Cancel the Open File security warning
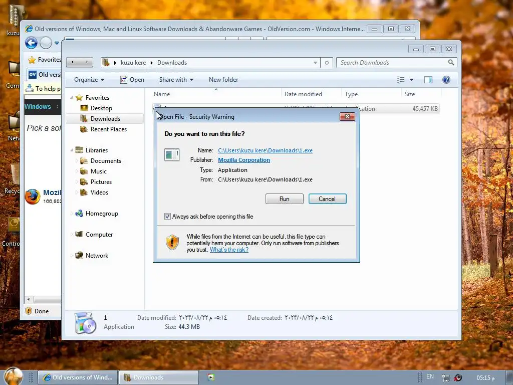This screenshot has height=385, width=513. pyautogui.click(x=327, y=199)
